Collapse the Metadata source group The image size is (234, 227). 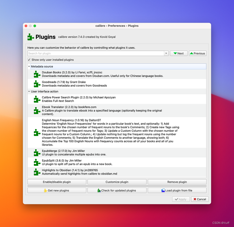pyautogui.click(x=29, y=66)
